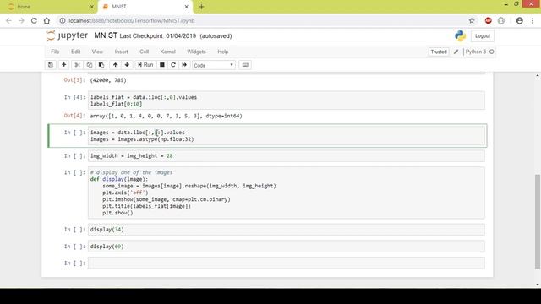Open the Cell menu

click(x=144, y=52)
